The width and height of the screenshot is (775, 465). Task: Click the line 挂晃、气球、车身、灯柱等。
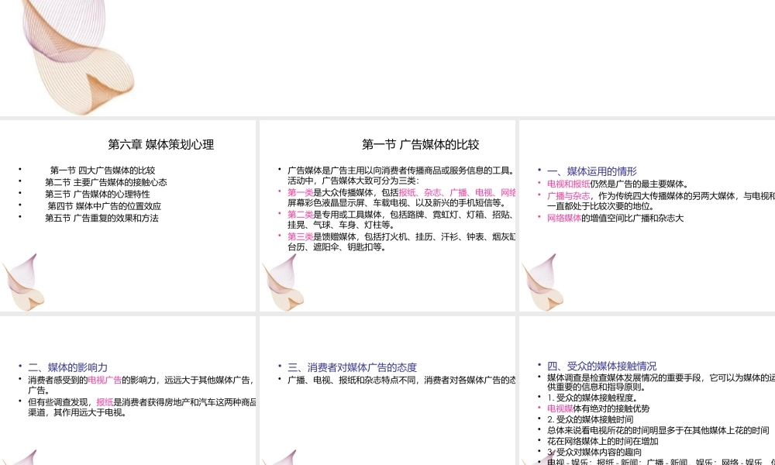point(342,225)
